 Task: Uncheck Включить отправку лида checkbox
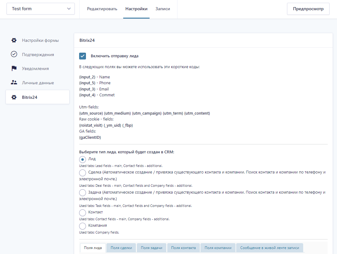point(83,56)
